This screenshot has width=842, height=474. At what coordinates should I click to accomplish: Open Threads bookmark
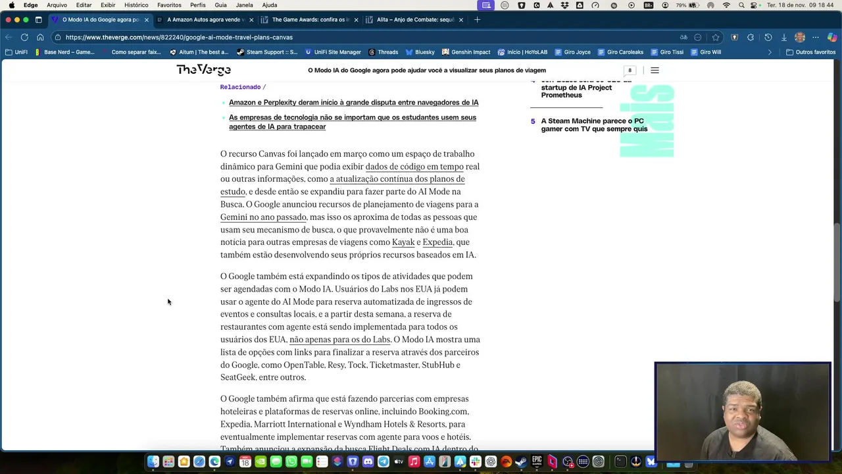tap(383, 52)
